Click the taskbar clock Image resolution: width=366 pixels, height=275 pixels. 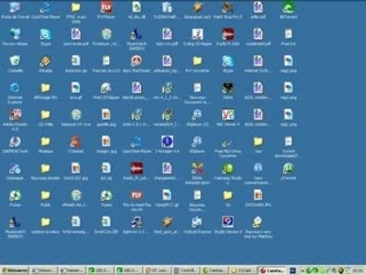point(358,270)
